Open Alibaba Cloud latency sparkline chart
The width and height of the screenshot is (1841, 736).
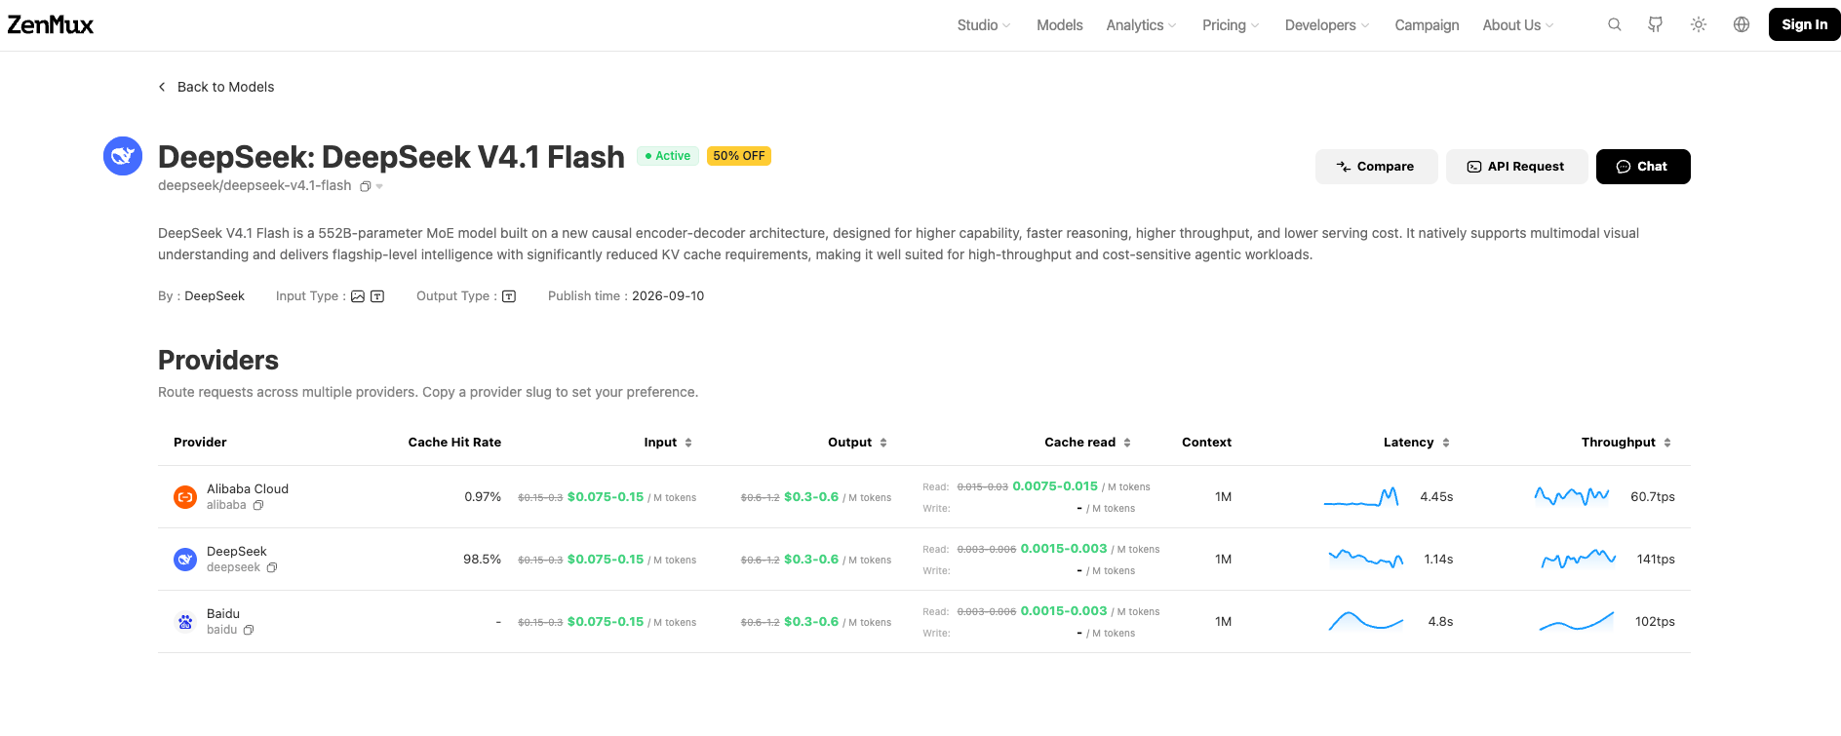[x=1362, y=497]
